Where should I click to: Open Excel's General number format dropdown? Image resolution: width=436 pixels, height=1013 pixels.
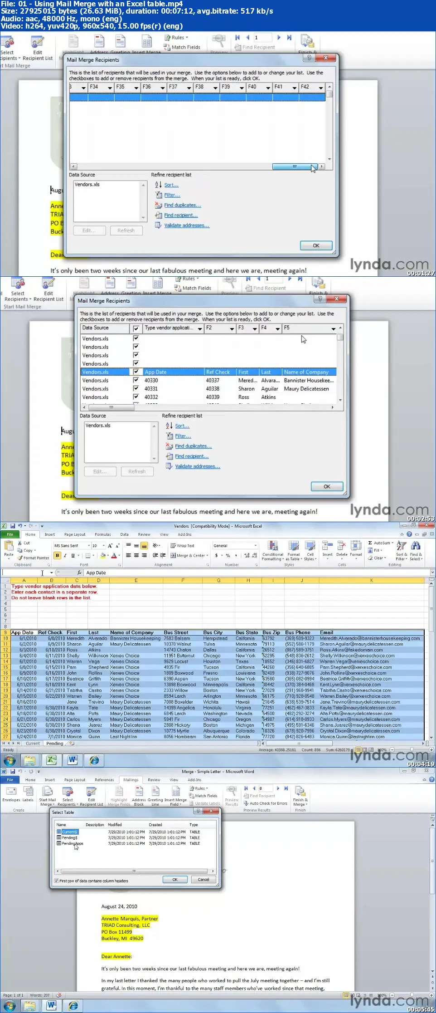[x=255, y=546]
